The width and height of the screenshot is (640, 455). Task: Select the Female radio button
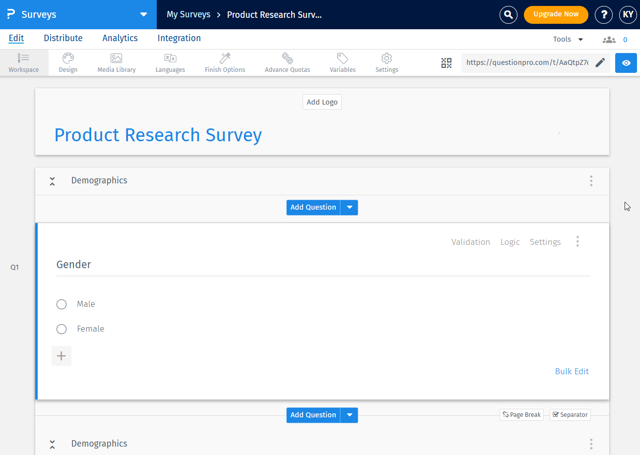pyautogui.click(x=62, y=329)
